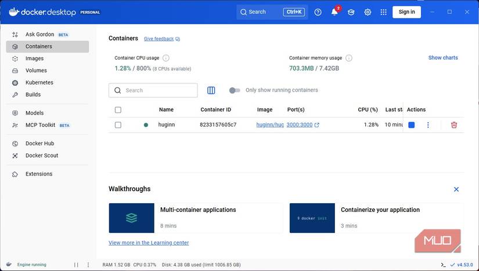Open Containerize your application walkthrough thumbnail
Image resolution: width=479 pixels, height=271 pixels.
coord(312,218)
